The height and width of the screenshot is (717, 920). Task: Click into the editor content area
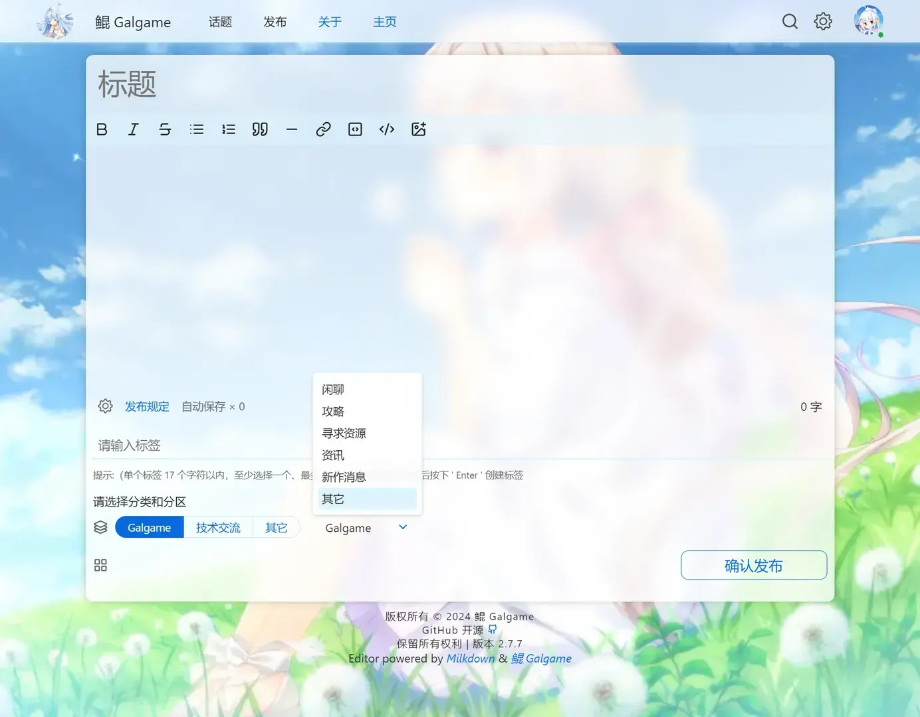(x=460, y=266)
